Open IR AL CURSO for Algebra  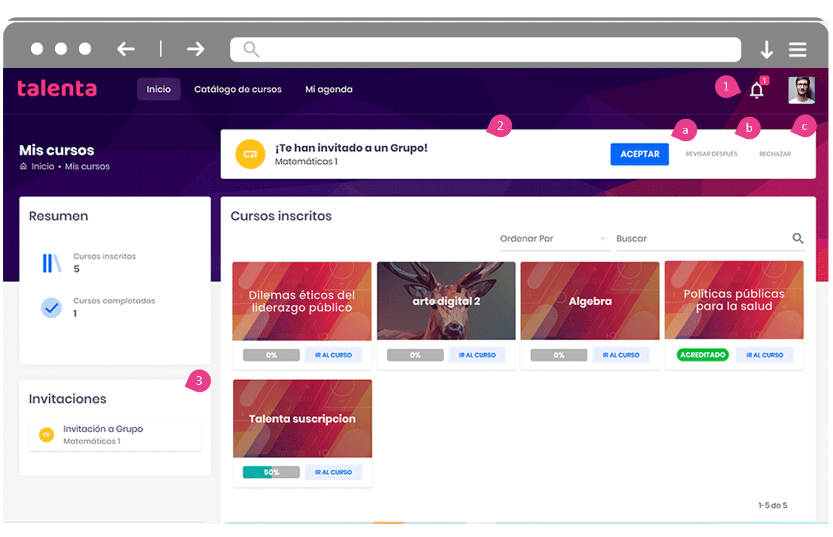(621, 354)
